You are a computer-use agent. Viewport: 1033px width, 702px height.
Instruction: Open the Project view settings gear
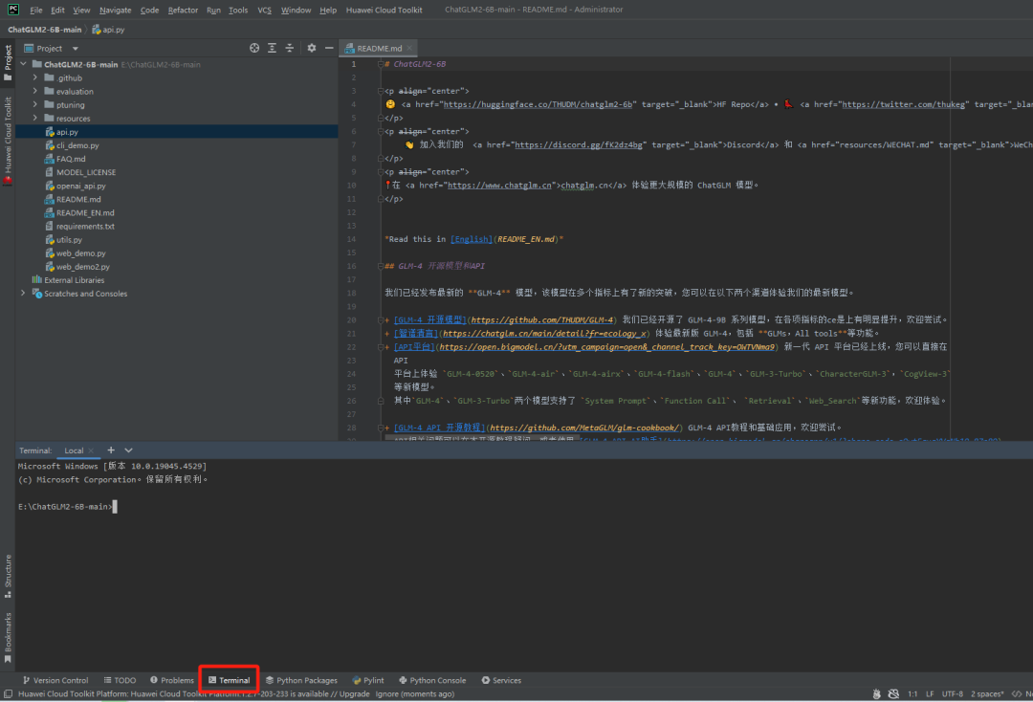pyautogui.click(x=312, y=47)
